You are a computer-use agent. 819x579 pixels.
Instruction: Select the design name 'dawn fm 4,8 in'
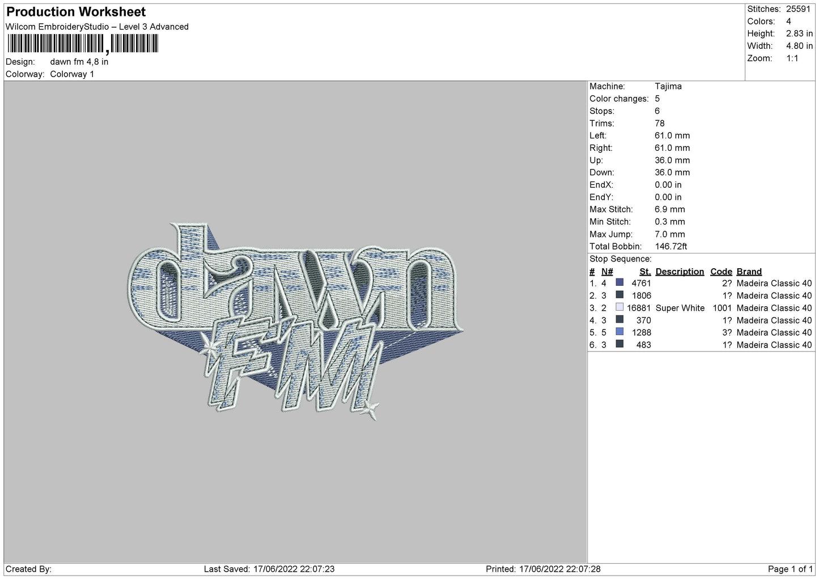click(x=79, y=62)
